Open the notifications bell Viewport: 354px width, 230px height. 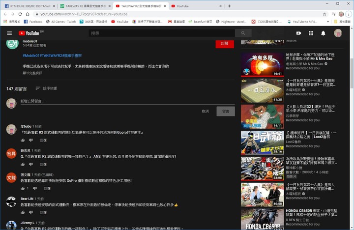[323, 33]
